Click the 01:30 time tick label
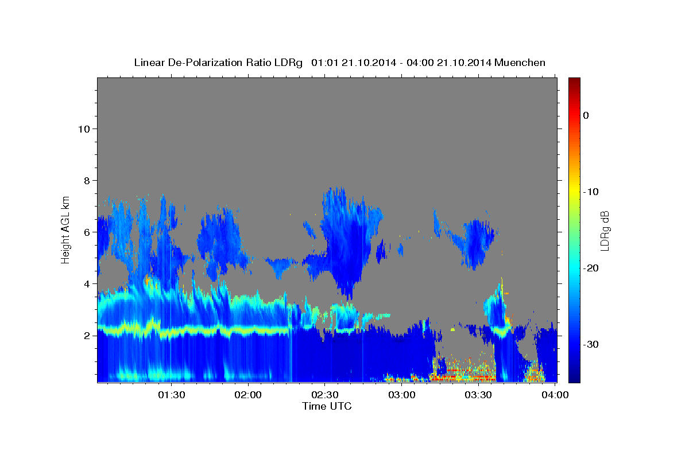 coord(172,395)
